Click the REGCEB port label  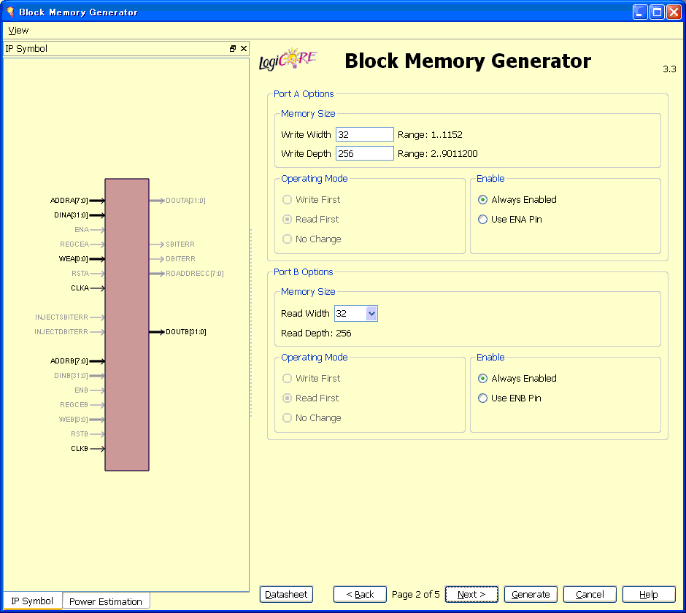[x=74, y=405]
